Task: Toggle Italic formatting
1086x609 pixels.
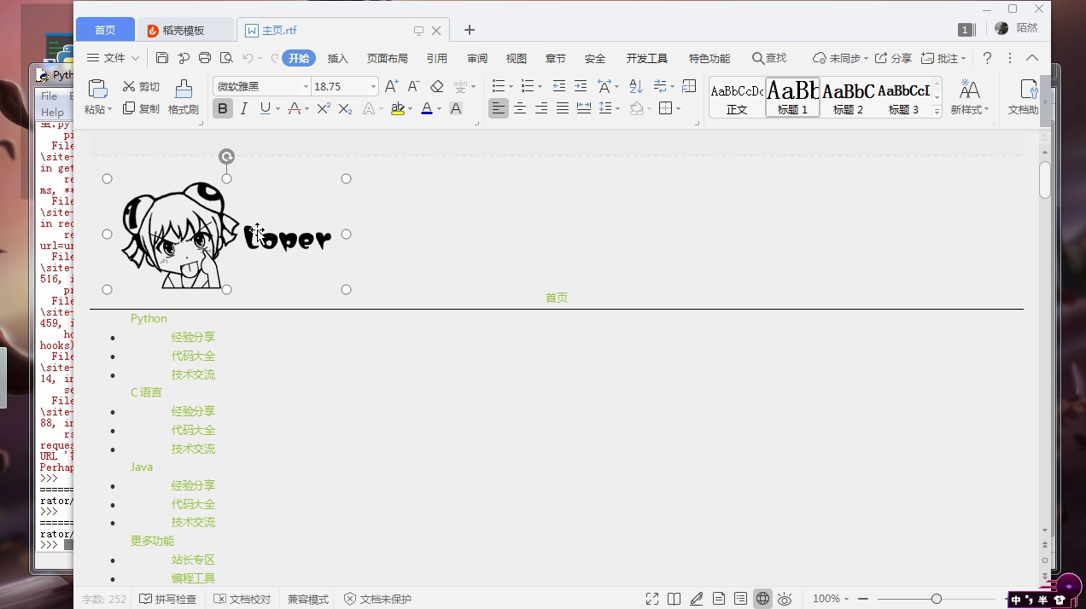Action: click(x=244, y=108)
